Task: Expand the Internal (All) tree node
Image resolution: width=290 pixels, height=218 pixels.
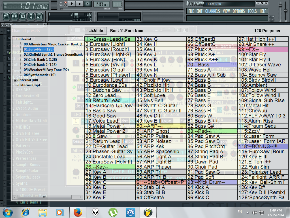Action: (x=15, y=80)
